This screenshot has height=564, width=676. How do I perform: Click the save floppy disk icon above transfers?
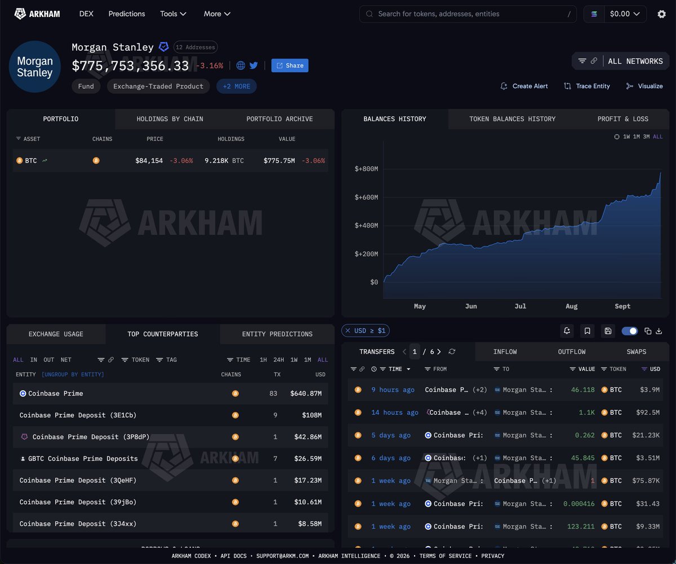point(608,331)
